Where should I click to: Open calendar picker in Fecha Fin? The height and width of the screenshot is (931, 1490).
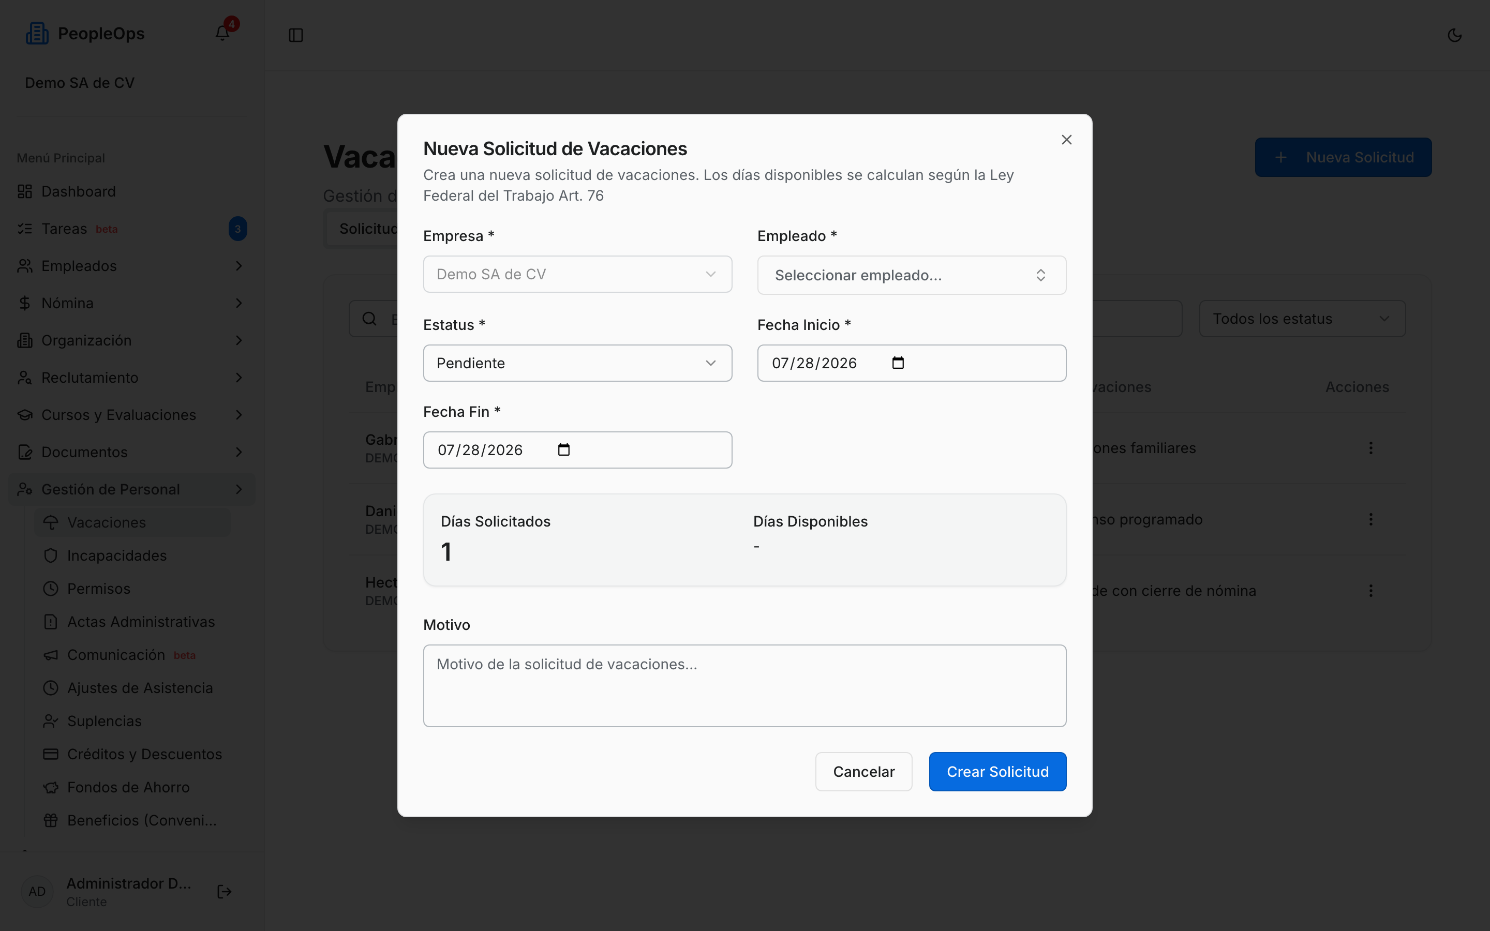[563, 449]
